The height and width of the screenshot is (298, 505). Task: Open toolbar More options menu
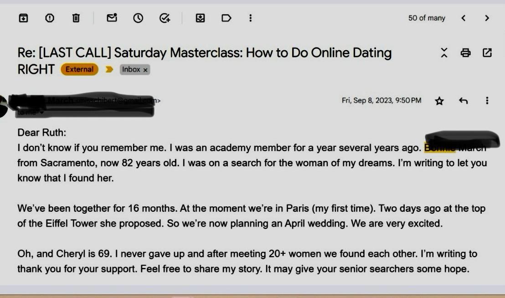pyautogui.click(x=250, y=18)
